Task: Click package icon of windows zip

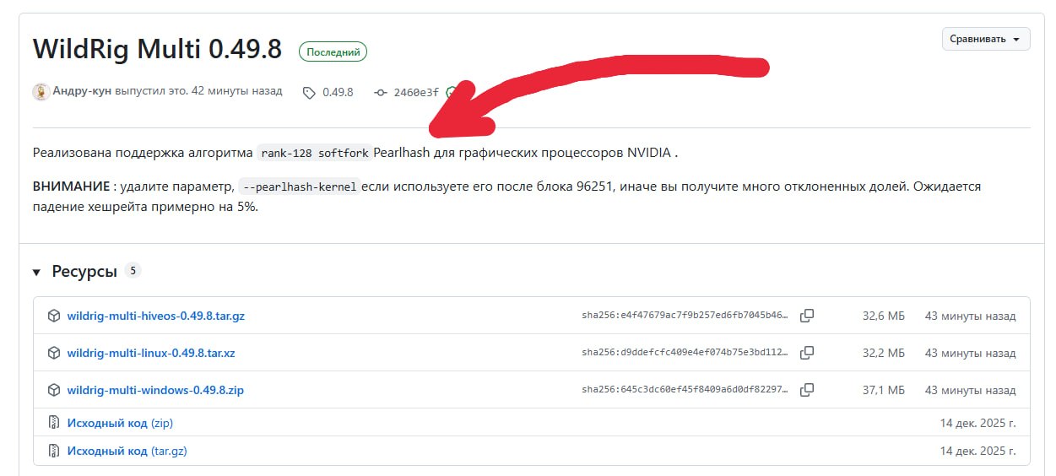Action: (54, 390)
